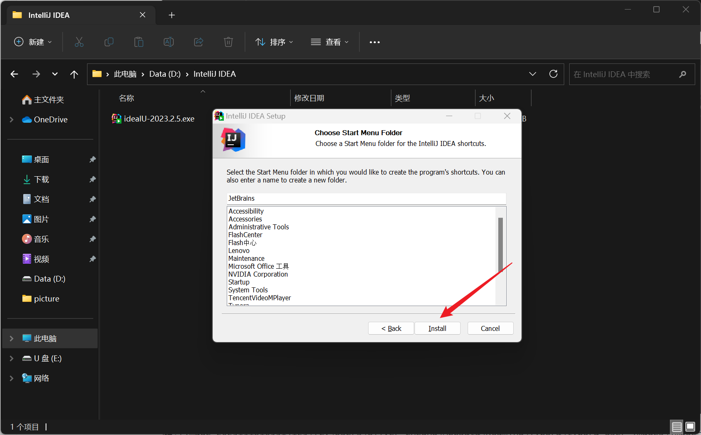Click the Delete trash icon
Screen dimensions: 701x435
228,42
